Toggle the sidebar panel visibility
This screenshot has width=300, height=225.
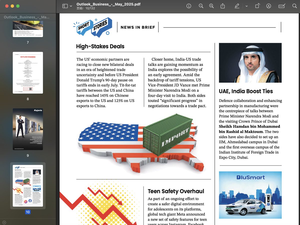coord(64,6)
